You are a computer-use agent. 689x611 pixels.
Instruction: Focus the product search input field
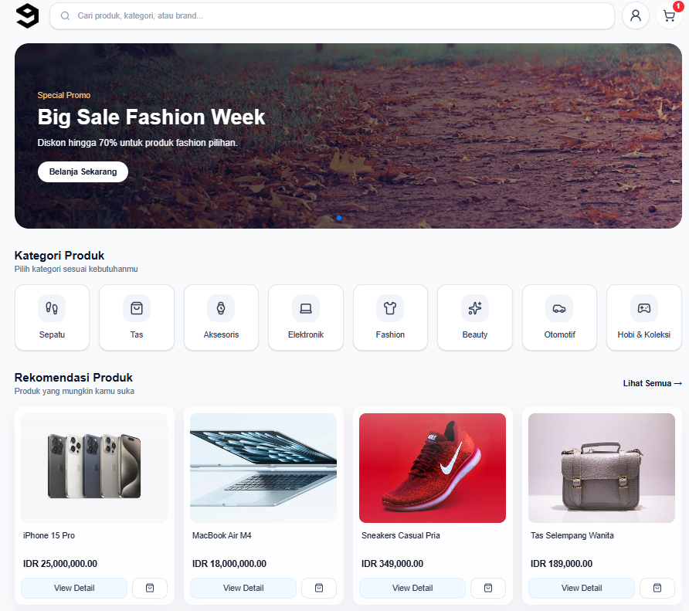point(332,15)
